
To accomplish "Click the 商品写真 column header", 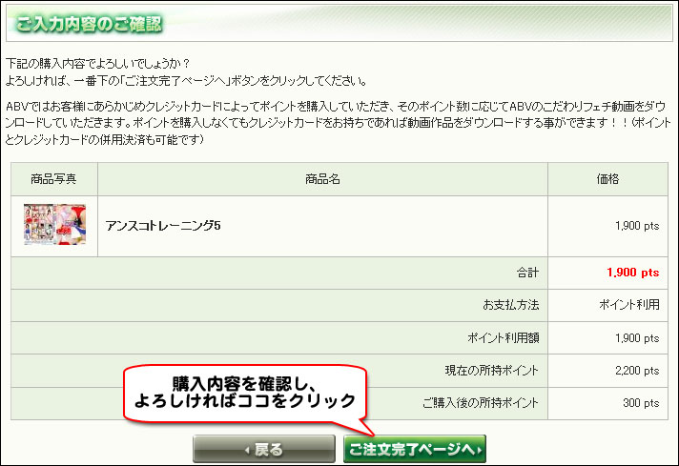I will [x=53, y=179].
